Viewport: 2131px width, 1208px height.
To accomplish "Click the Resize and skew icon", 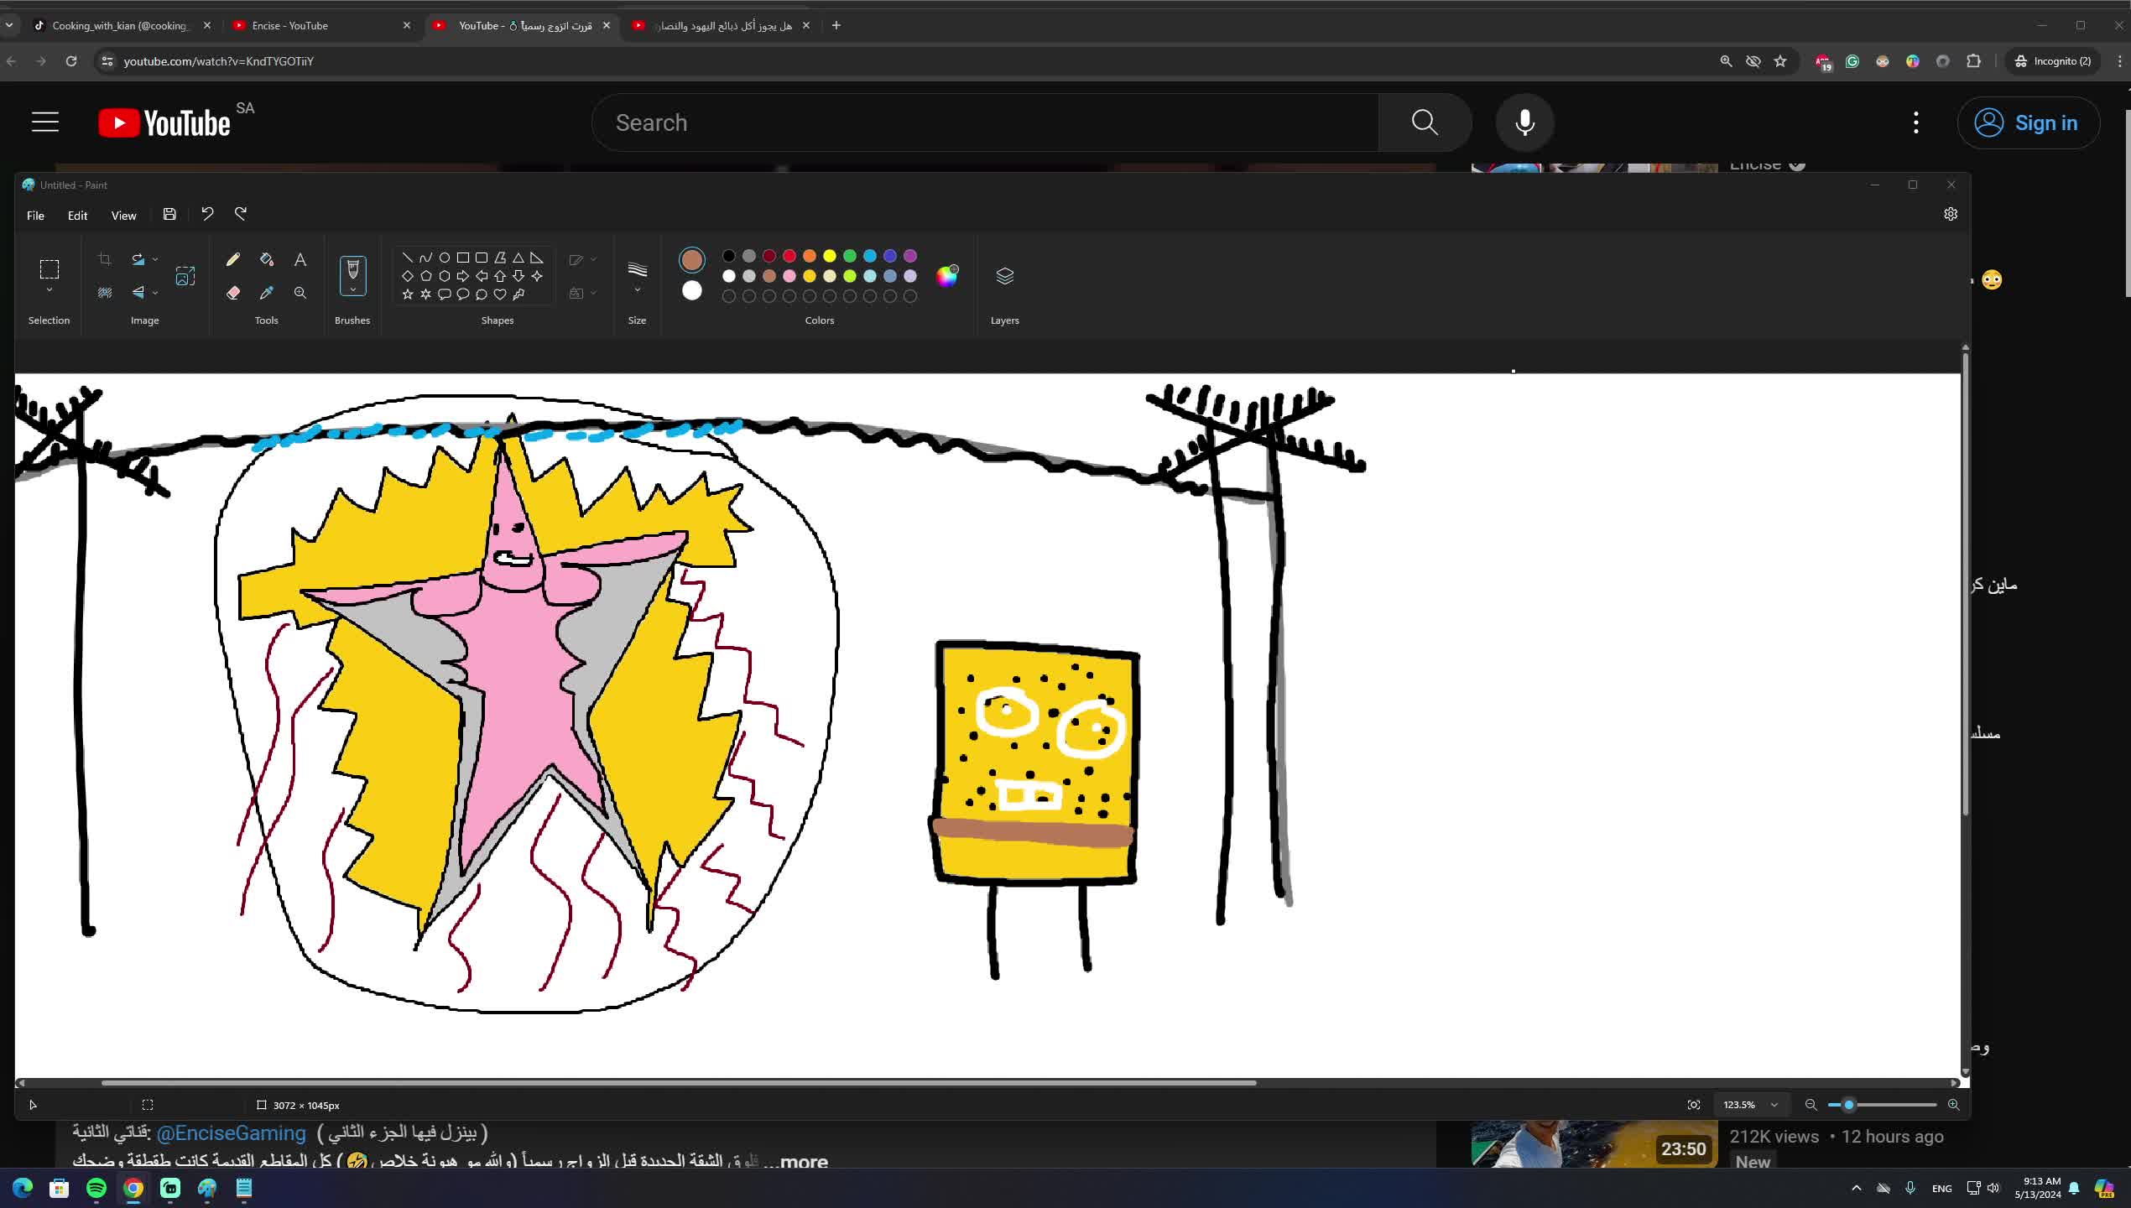I will pos(185,276).
